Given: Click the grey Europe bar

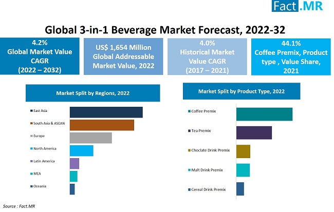Looking at the screenshot, I should pos(91,138).
